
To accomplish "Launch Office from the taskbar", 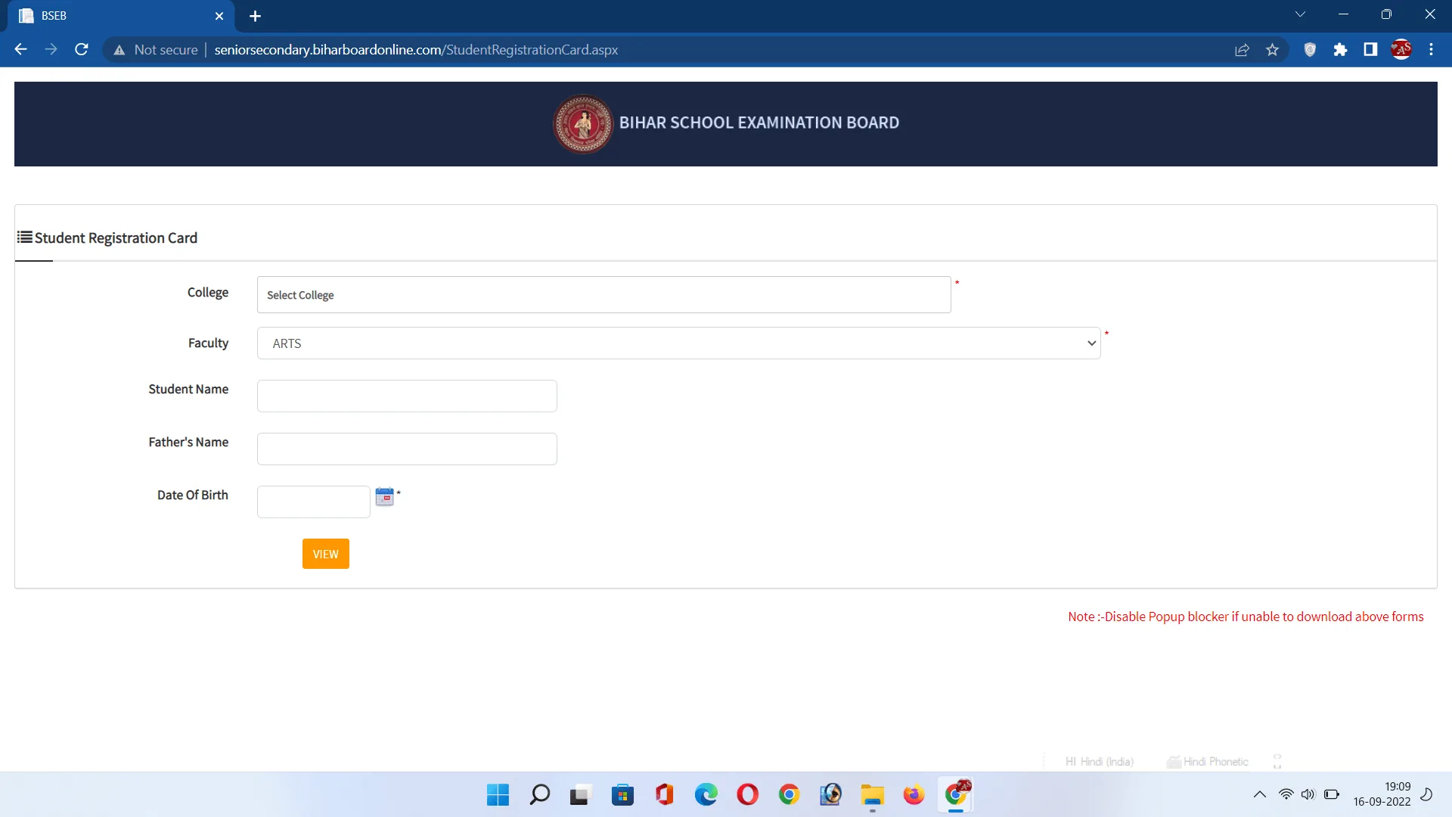I will [664, 795].
